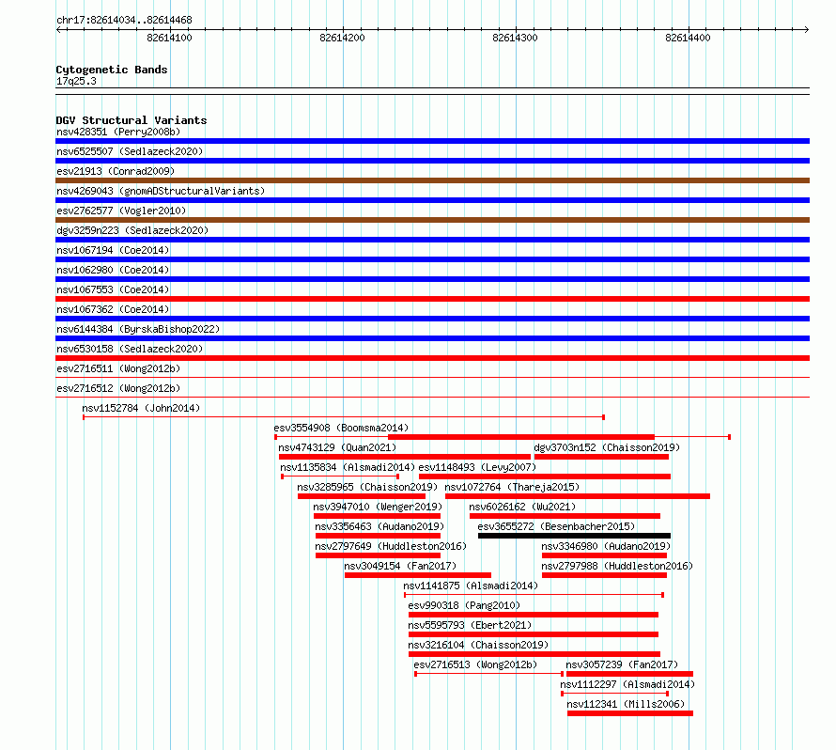Select the nsv6525507 (Sedlazeck2020) label
The image size is (836, 750).
130,151
